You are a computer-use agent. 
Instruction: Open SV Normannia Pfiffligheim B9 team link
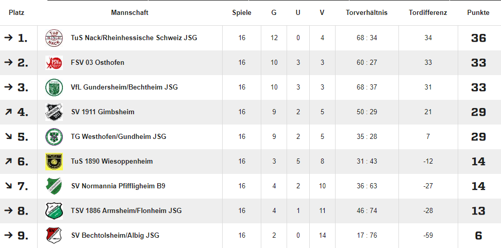coord(118,186)
